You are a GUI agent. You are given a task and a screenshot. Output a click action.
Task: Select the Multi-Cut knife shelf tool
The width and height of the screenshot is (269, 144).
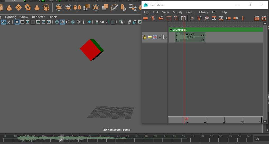114,7
